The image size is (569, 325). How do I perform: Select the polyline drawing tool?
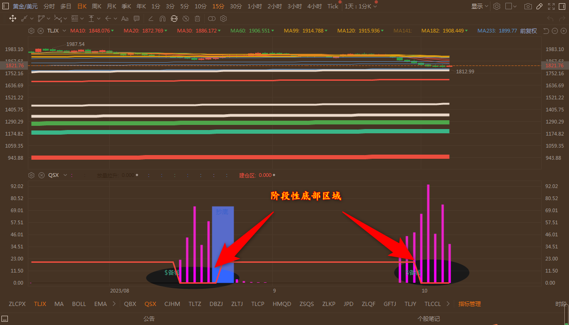coord(41,19)
